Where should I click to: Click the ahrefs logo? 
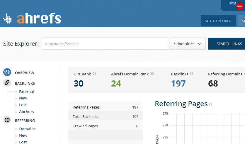[32, 18]
